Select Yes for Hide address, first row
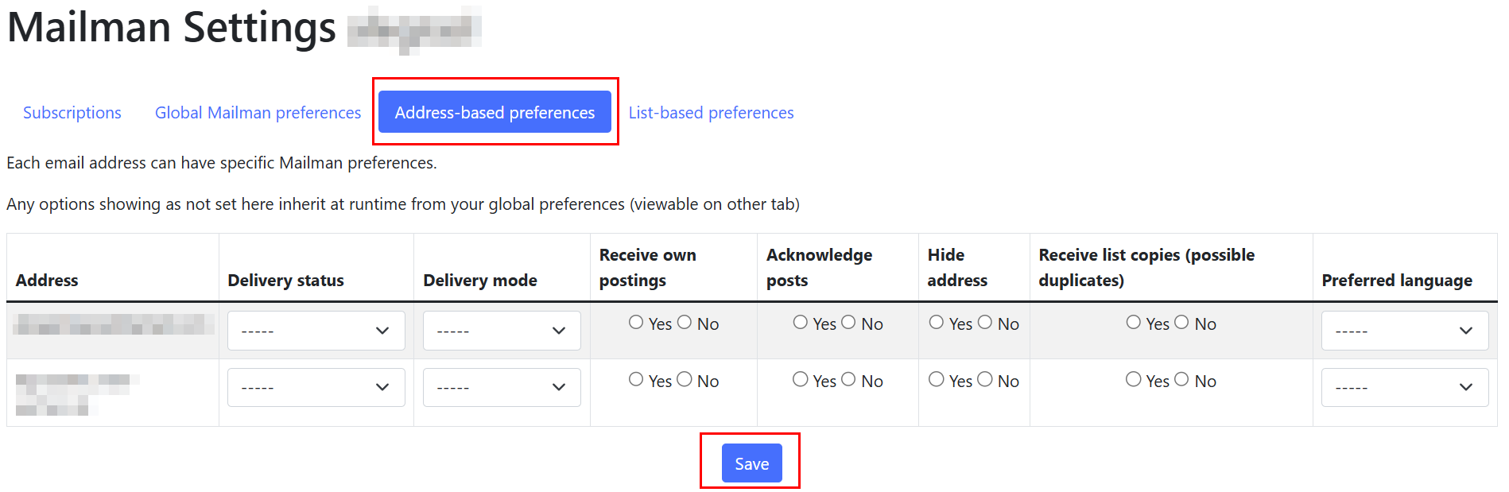The image size is (1509, 492). tap(937, 322)
